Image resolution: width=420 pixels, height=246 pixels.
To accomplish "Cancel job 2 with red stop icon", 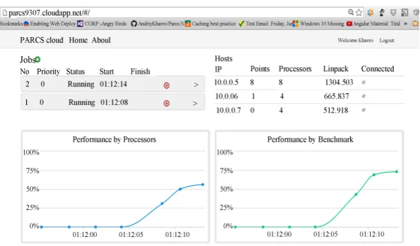I will click(x=166, y=85).
